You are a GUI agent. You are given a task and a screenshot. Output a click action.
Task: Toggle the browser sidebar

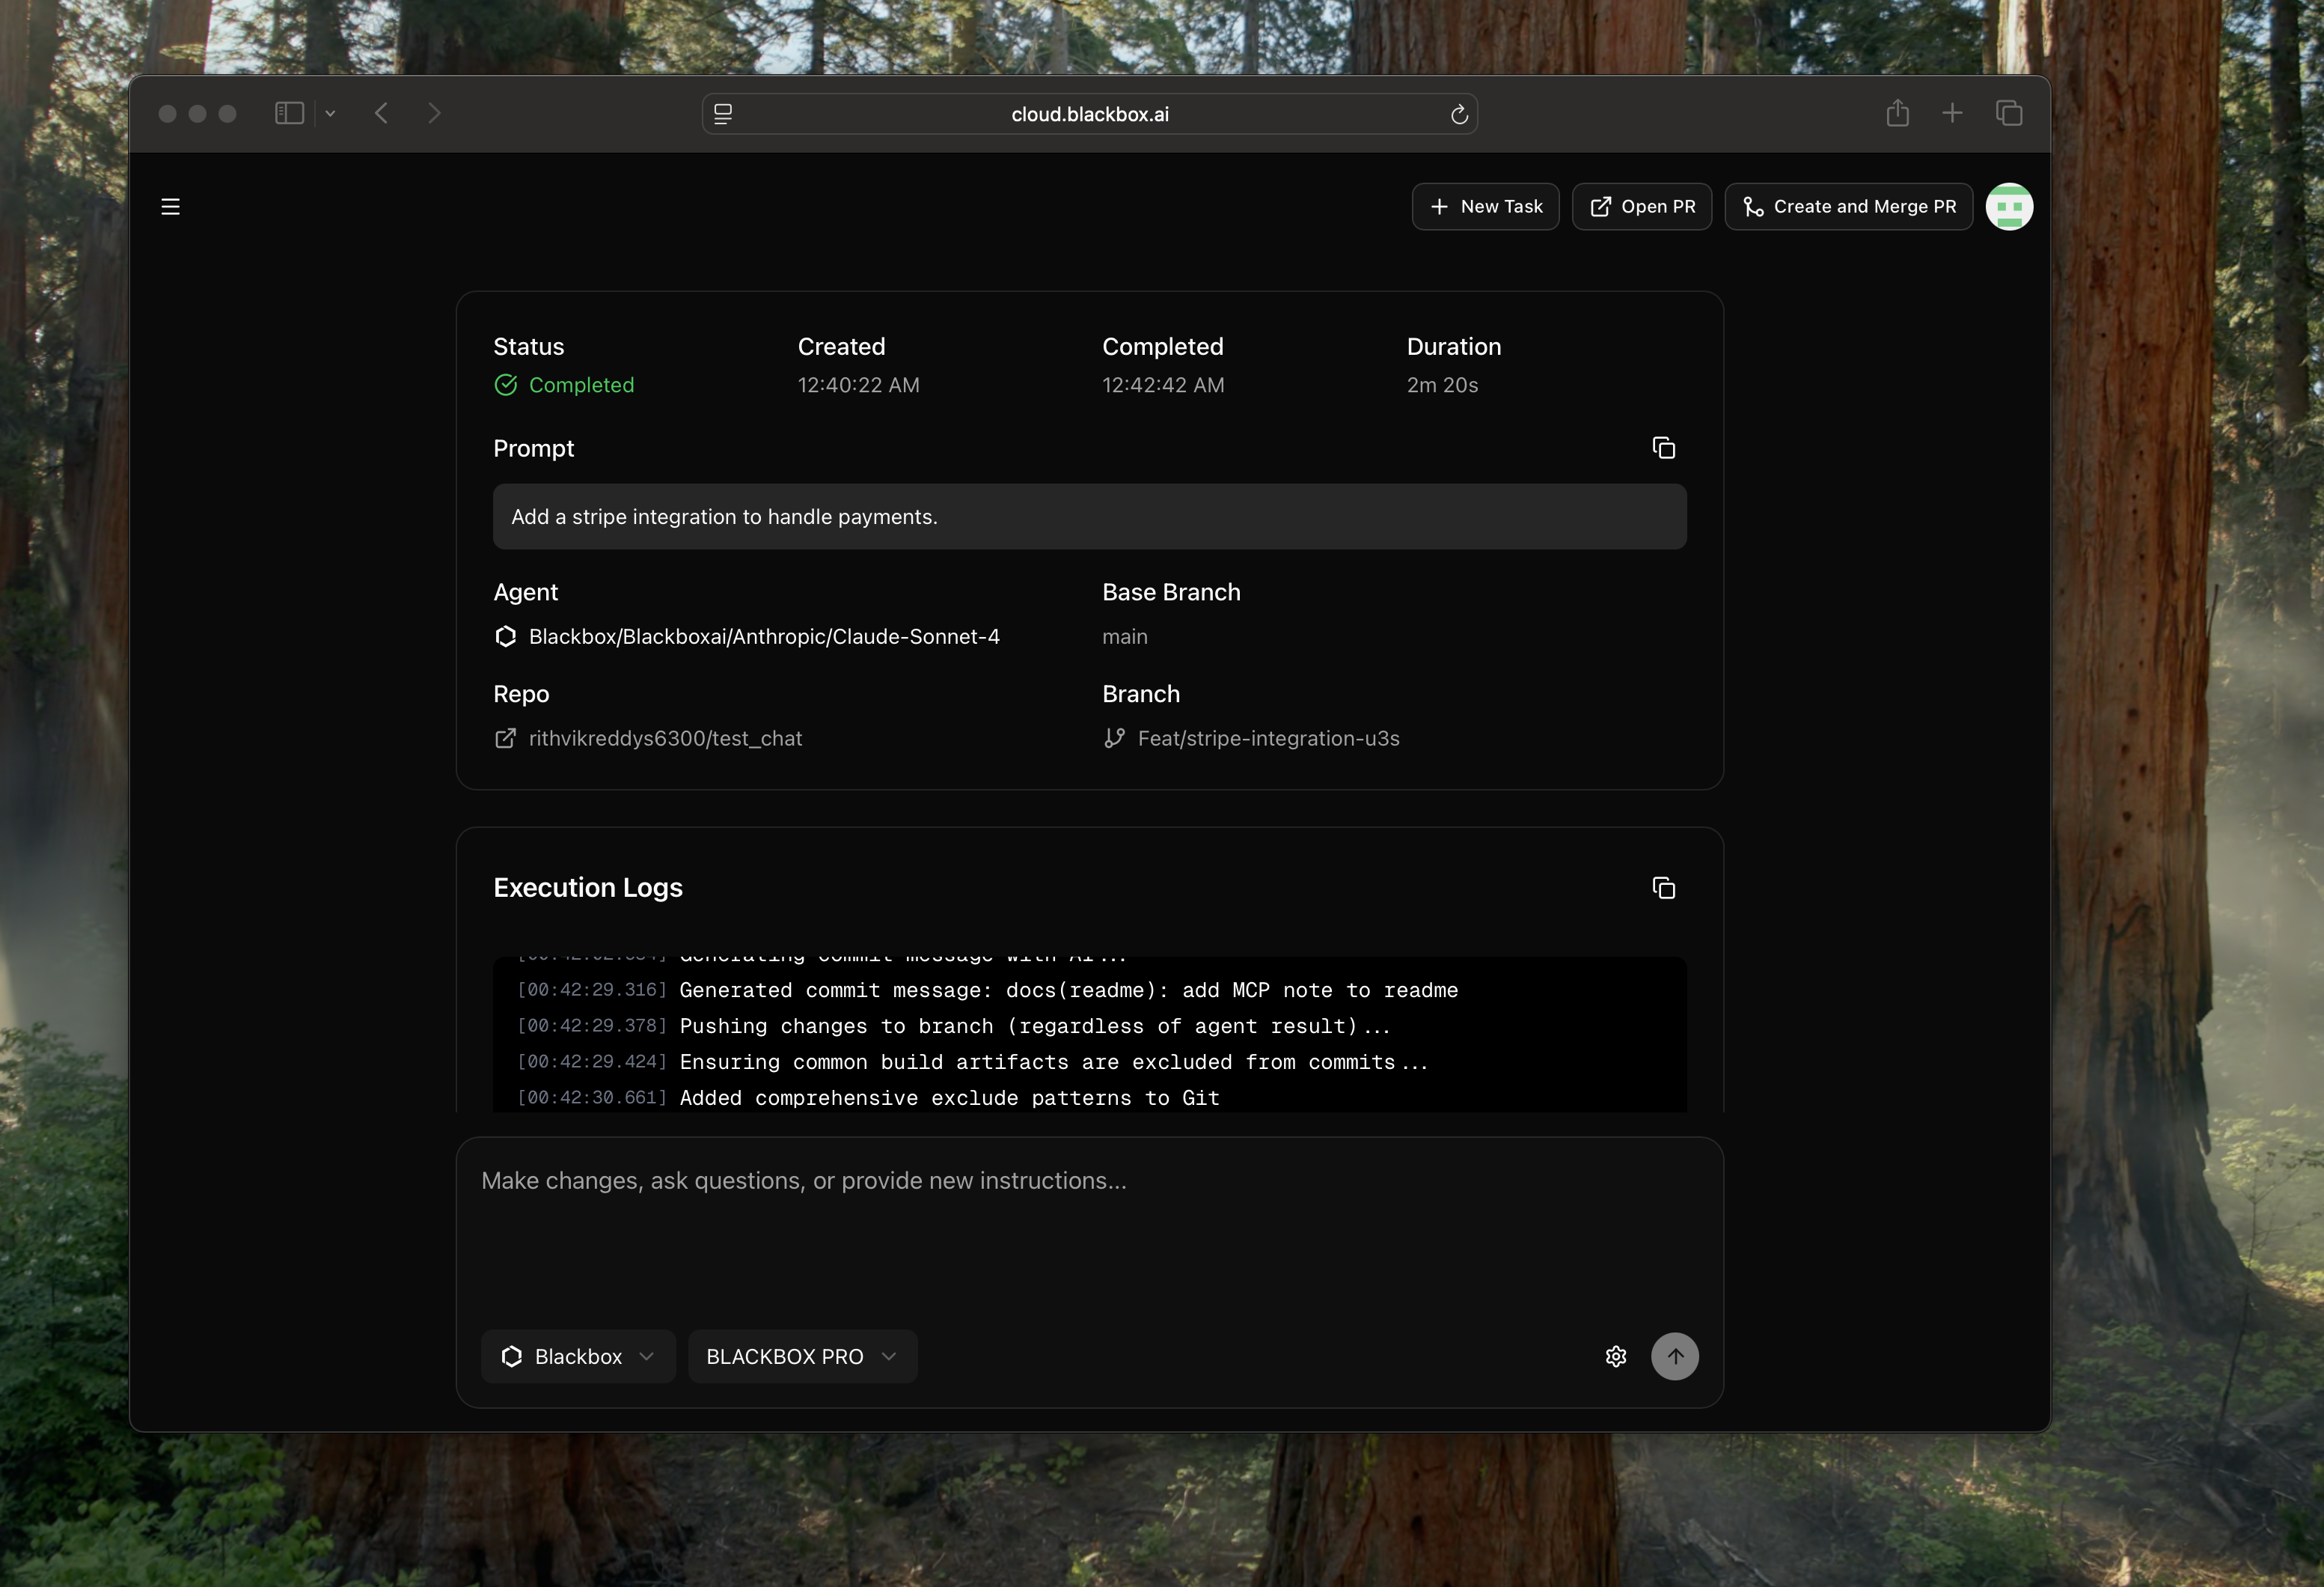click(x=289, y=114)
